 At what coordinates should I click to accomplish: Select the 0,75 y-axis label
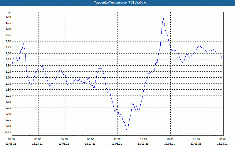pyautogui.click(x=9, y=108)
